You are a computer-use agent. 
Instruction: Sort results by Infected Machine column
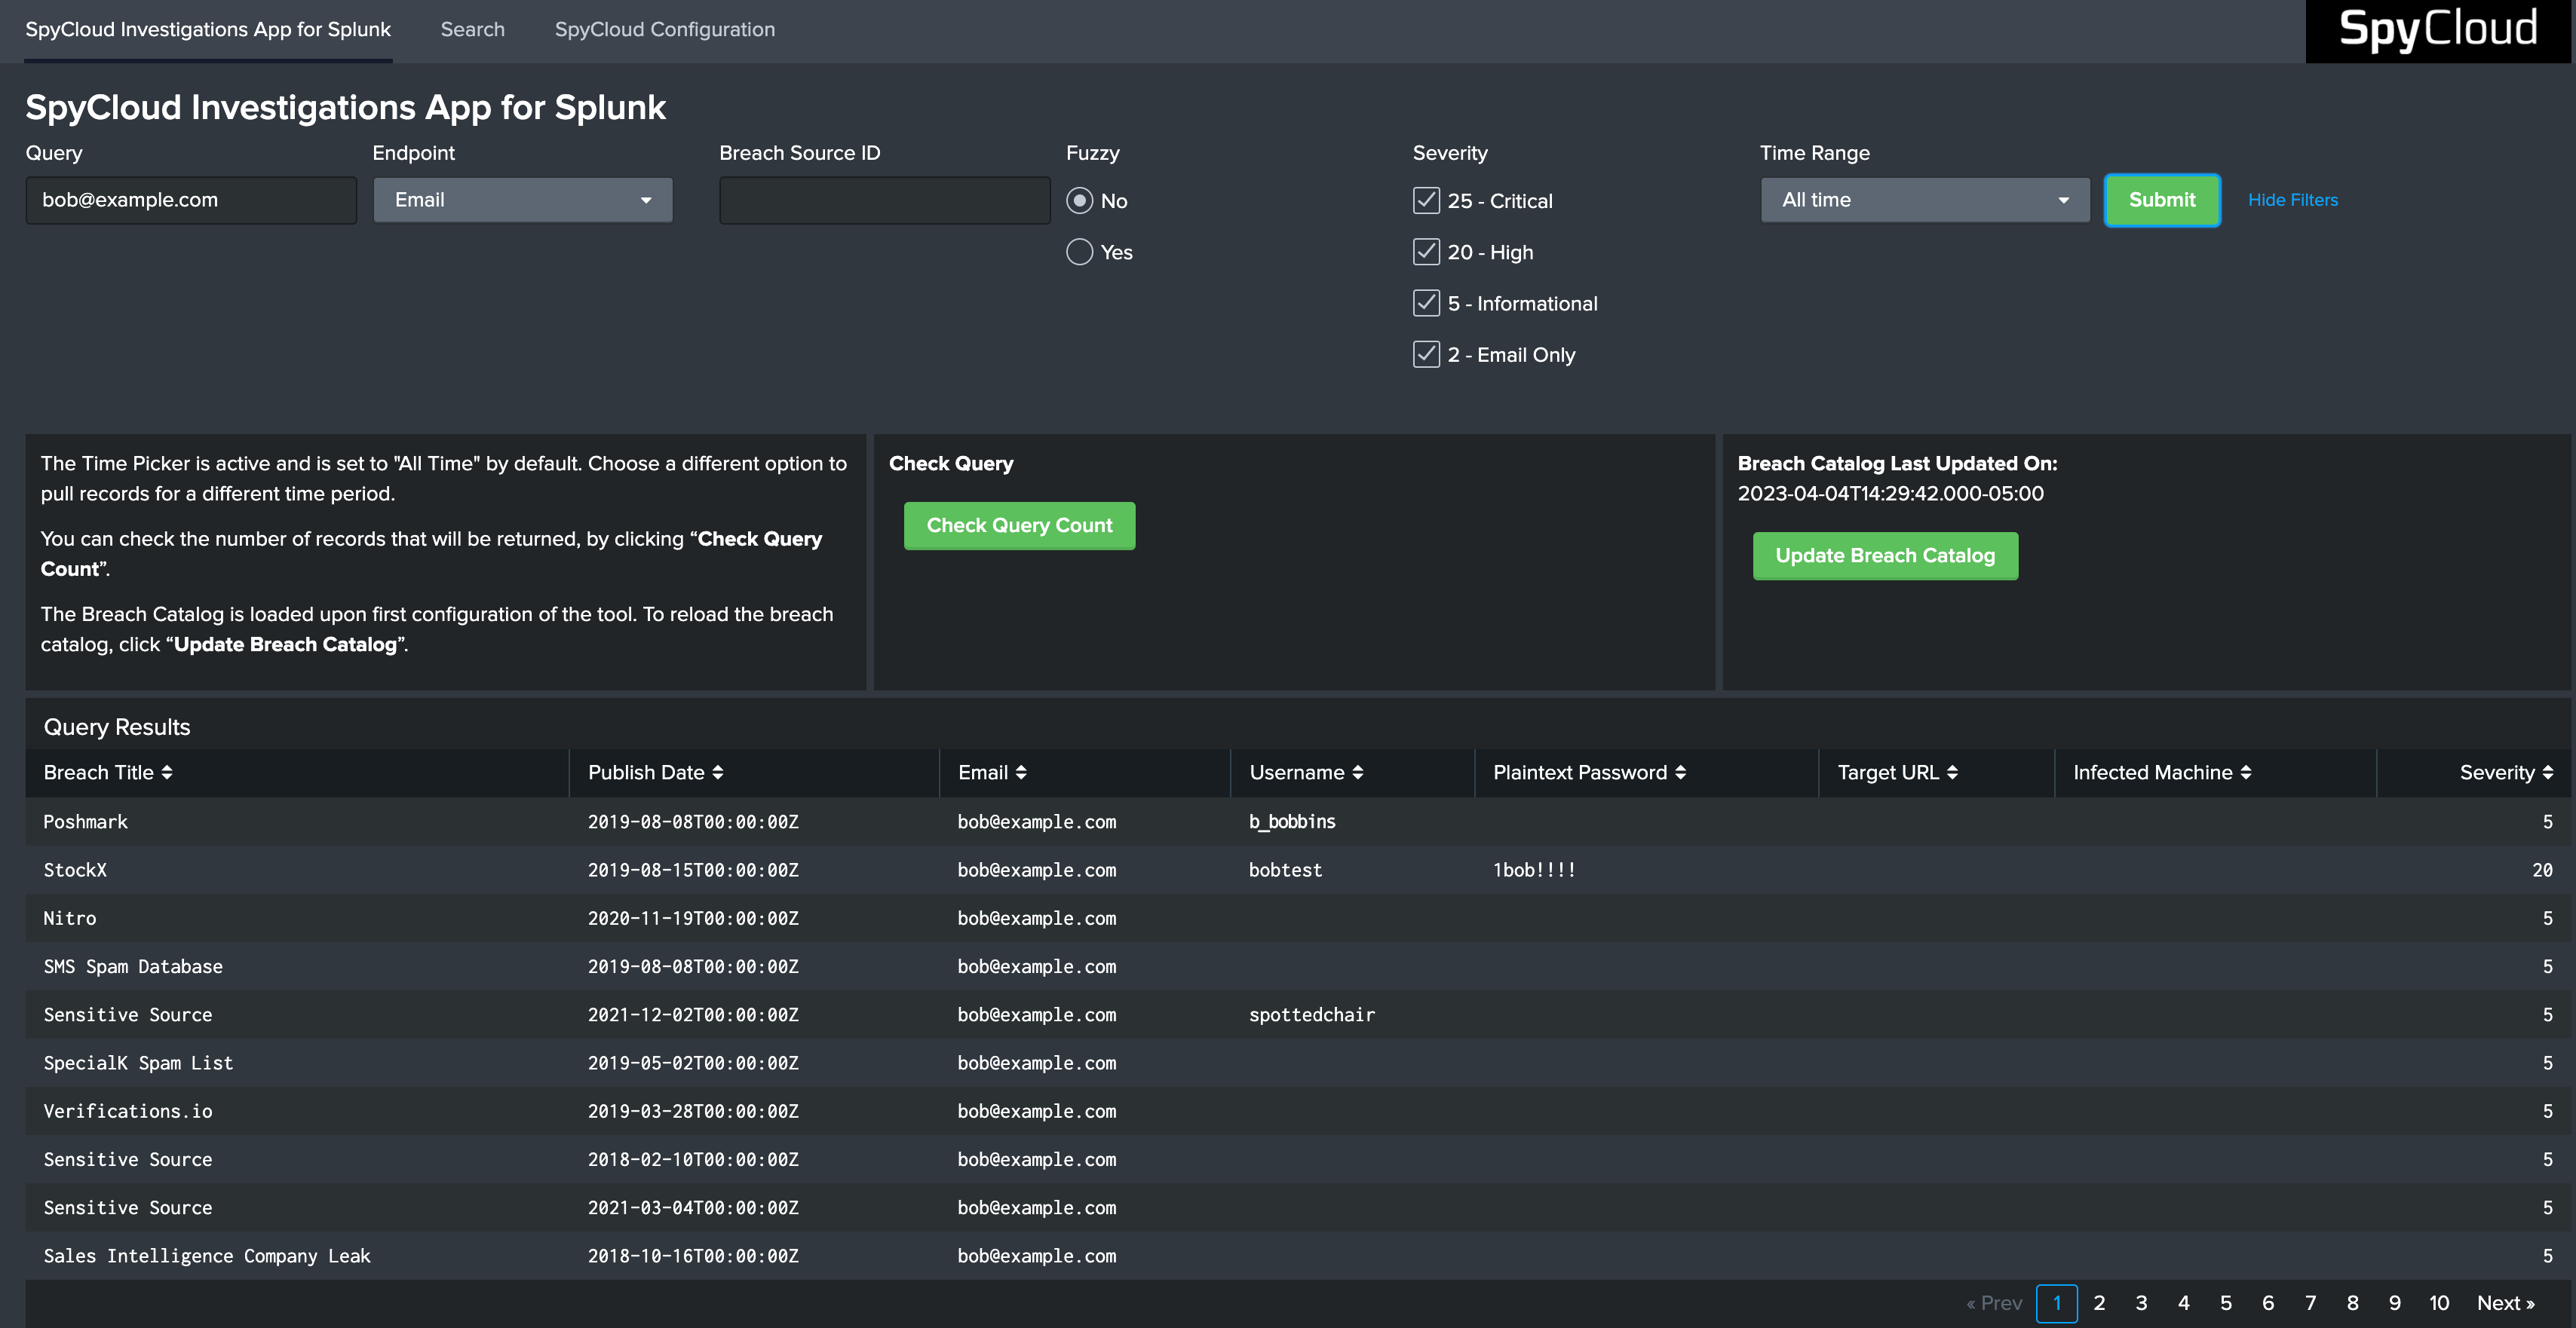point(2162,773)
